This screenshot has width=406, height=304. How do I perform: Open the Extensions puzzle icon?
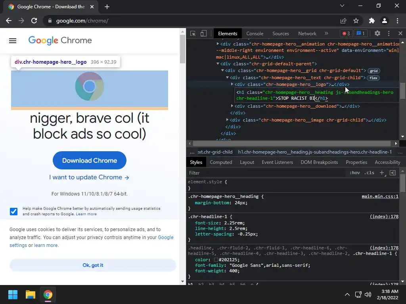tap(372, 21)
